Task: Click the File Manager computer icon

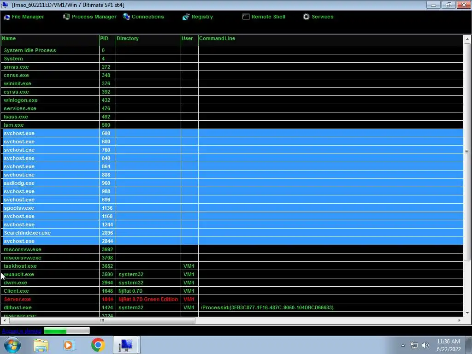Action: coord(6,17)
